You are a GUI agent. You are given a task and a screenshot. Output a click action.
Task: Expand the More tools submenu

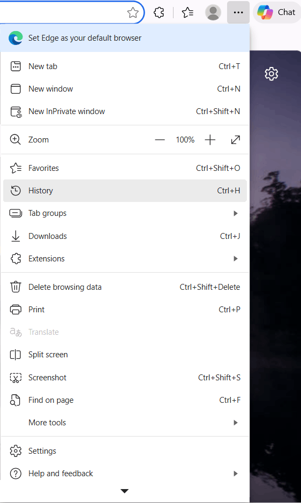point(125,423)
